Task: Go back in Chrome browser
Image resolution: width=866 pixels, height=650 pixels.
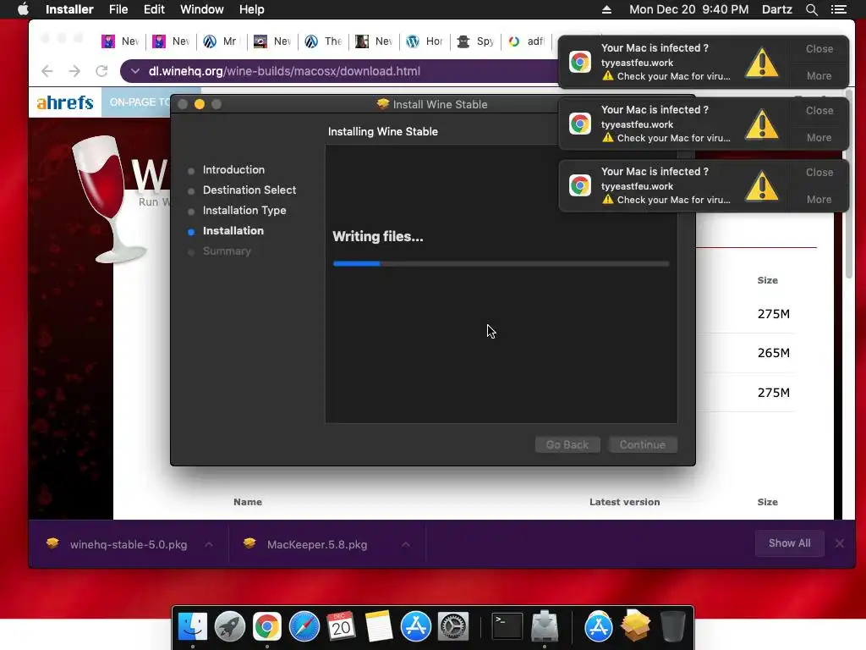Action: click(47, 71)
